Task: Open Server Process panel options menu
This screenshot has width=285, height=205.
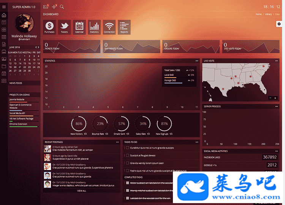Action: [x=277, y=106]
